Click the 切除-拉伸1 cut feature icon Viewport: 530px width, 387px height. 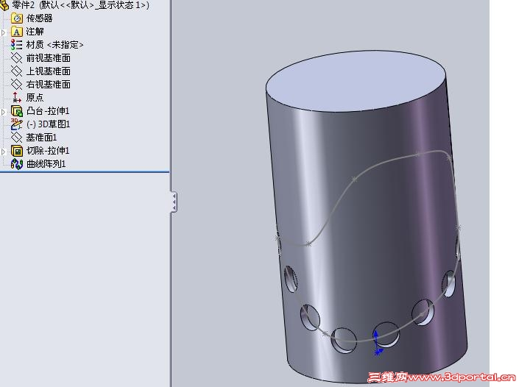[16, 151]
